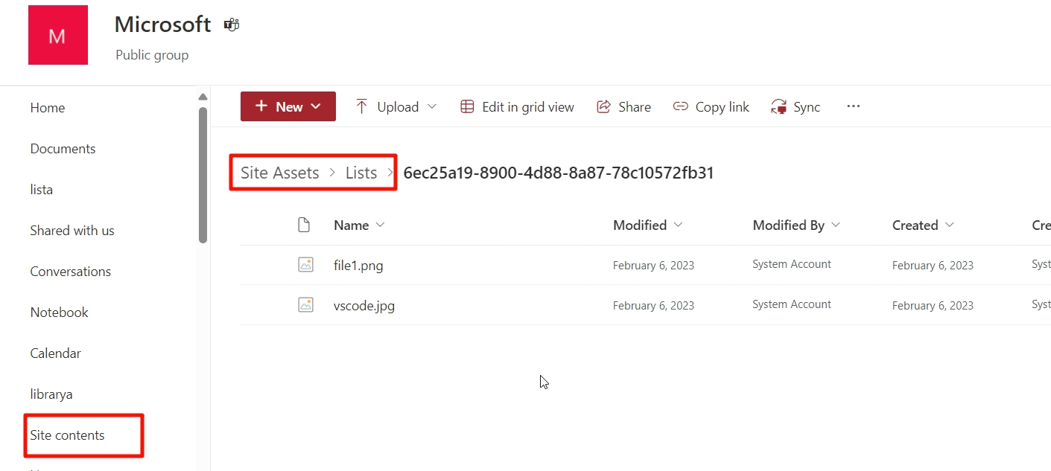1051x471 pixels.
Task: Click Created date in vscode.jpg row
Action: coord(933,305)
